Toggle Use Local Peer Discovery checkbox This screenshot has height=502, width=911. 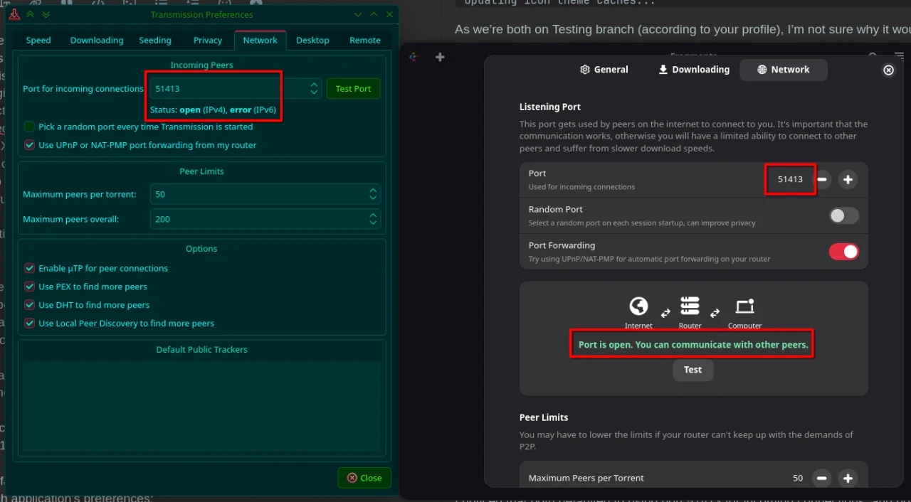coord(29,324)
